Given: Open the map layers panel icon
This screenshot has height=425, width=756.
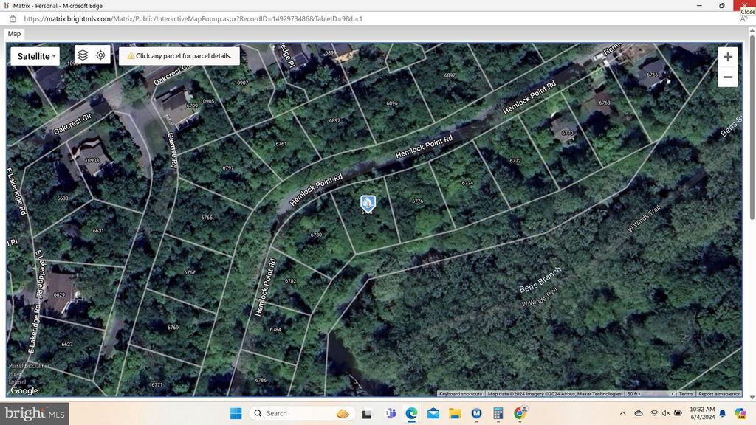Looking at the screenshot, I should click(x=83, y=55).
